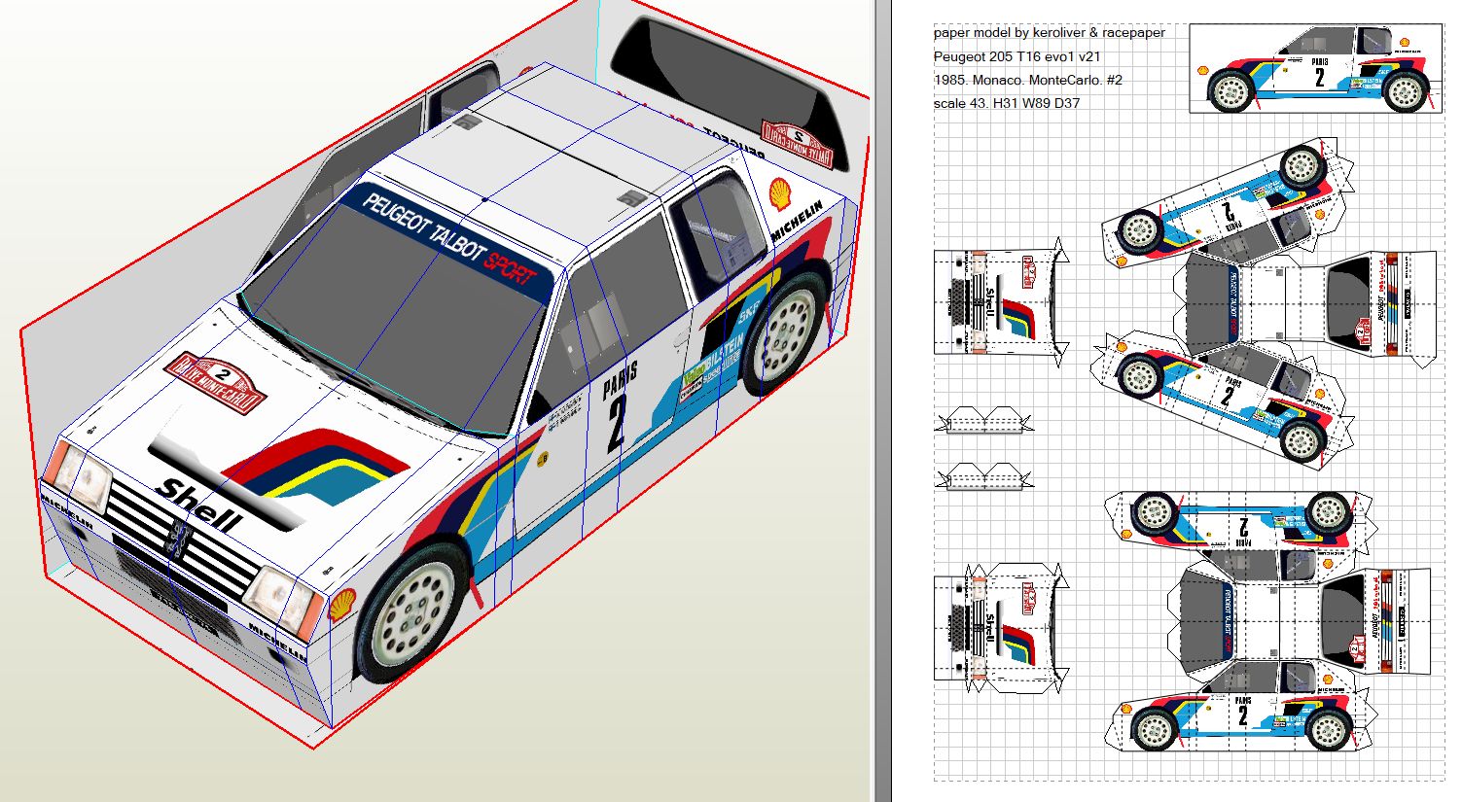Select the upper small bumper strip part

click(984, 420)
